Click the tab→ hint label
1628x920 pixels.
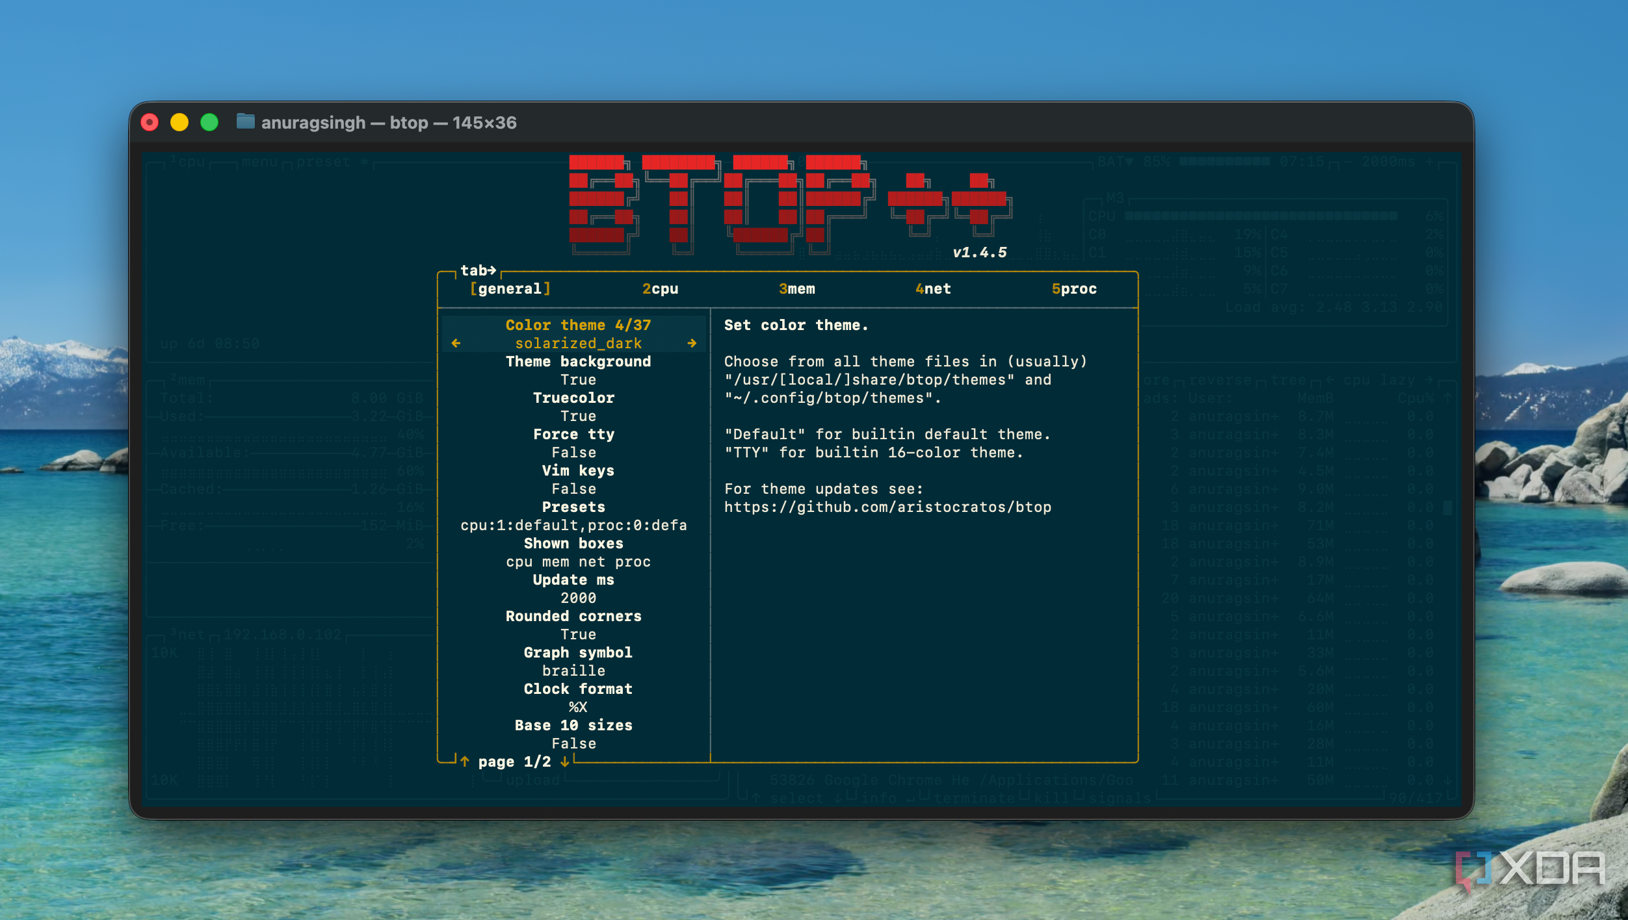478,270
